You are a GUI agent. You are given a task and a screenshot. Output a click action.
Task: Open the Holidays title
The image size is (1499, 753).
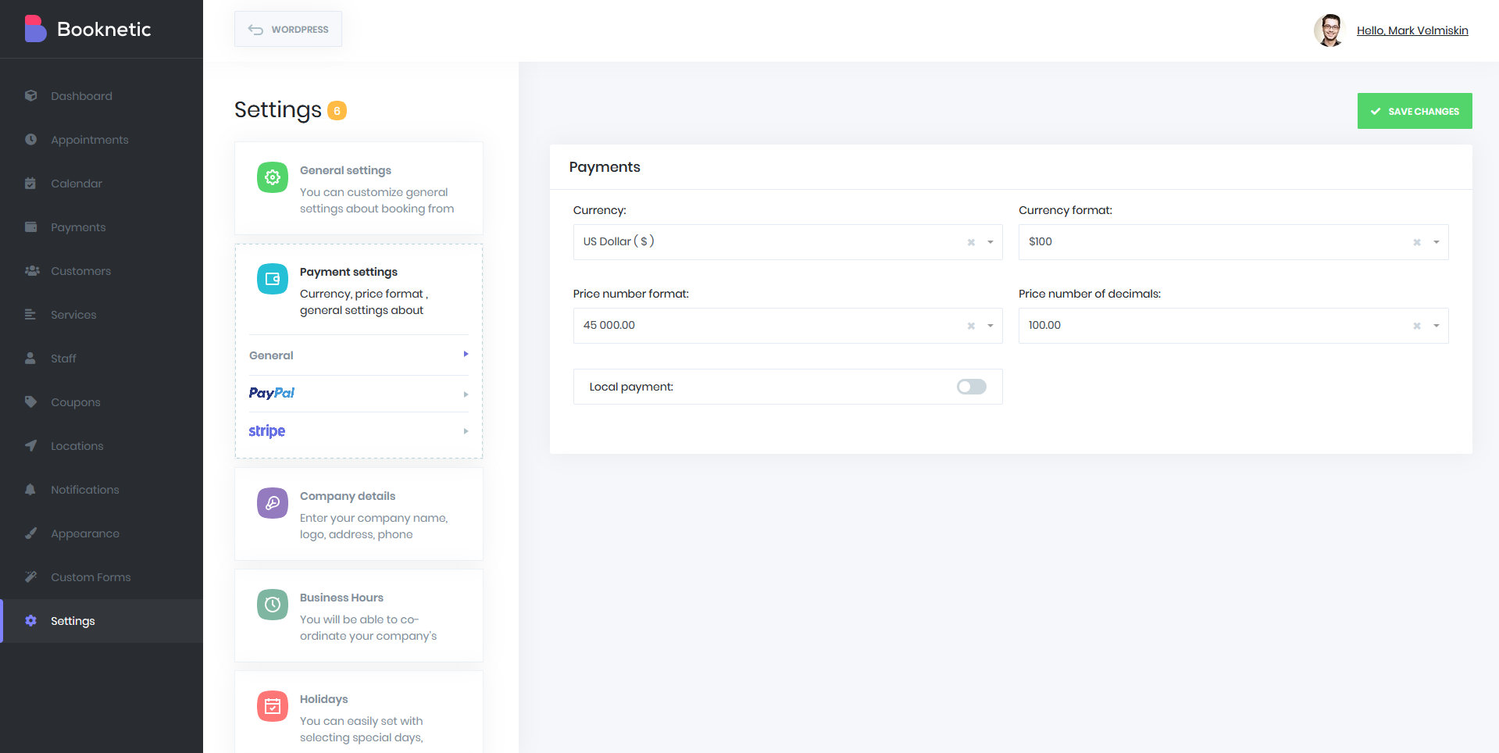coord(323,699)
